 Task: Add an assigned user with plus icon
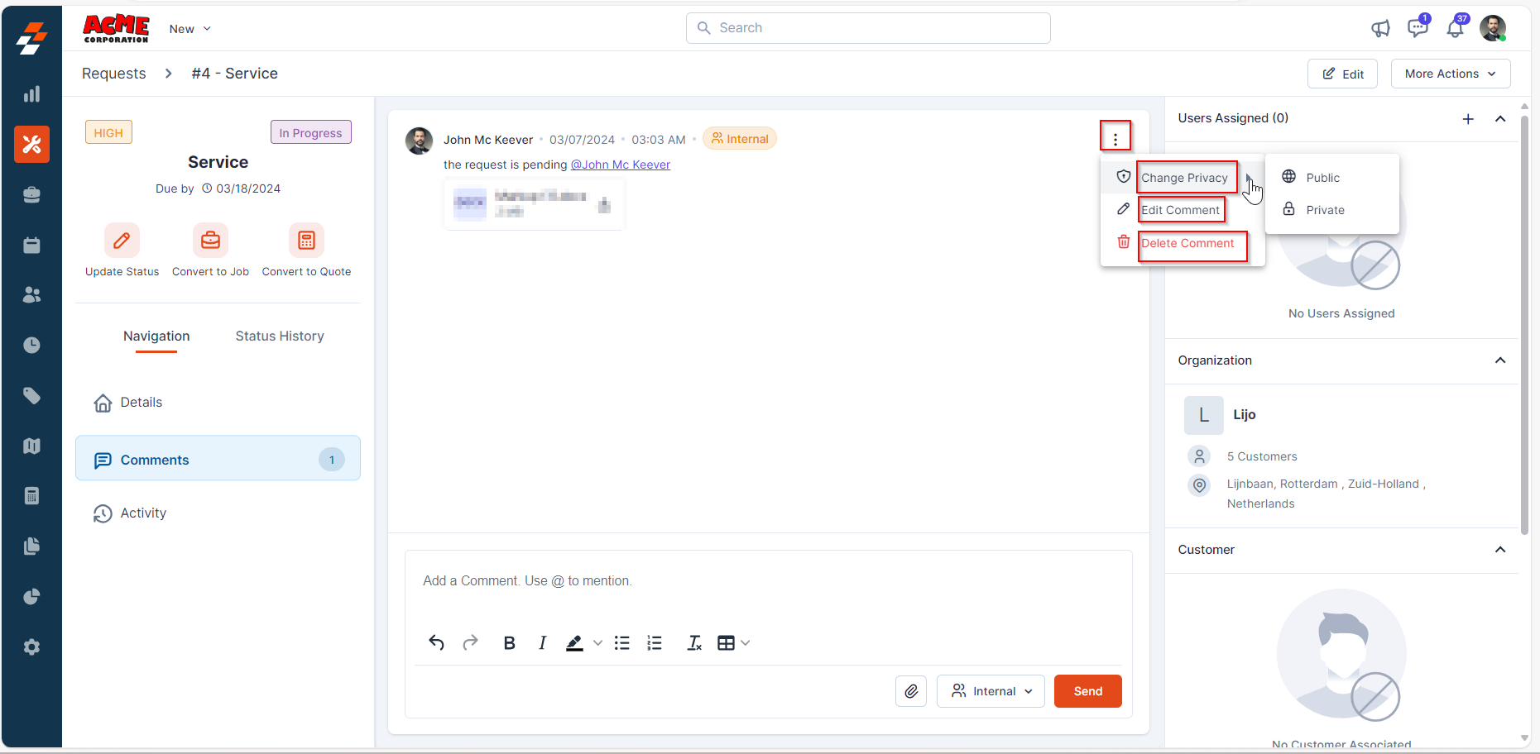pos(1468,119)
